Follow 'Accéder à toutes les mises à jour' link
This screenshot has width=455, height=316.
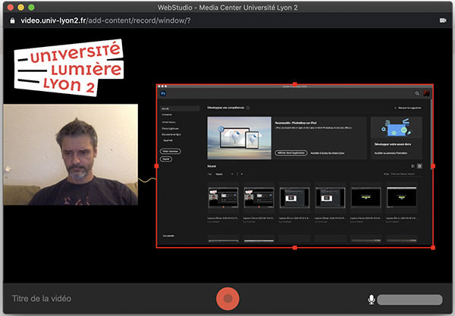pos(328,153)
